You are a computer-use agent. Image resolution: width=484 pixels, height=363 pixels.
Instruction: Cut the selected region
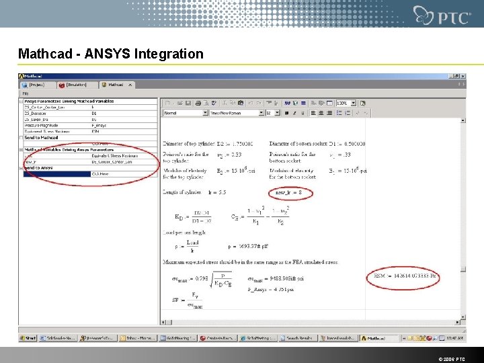tap(225, 103)
